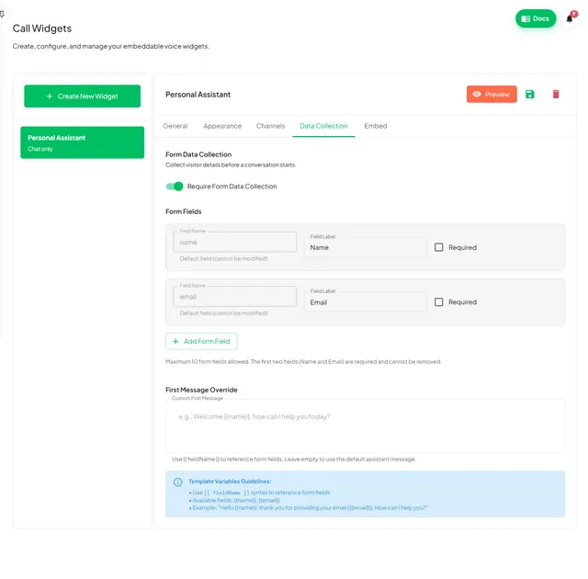Click the plus icon on Add Form Field
This screenshot has height=579, width=588.
point(175,341)
